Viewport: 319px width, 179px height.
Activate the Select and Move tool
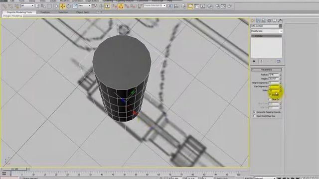(x=63, y=6)
